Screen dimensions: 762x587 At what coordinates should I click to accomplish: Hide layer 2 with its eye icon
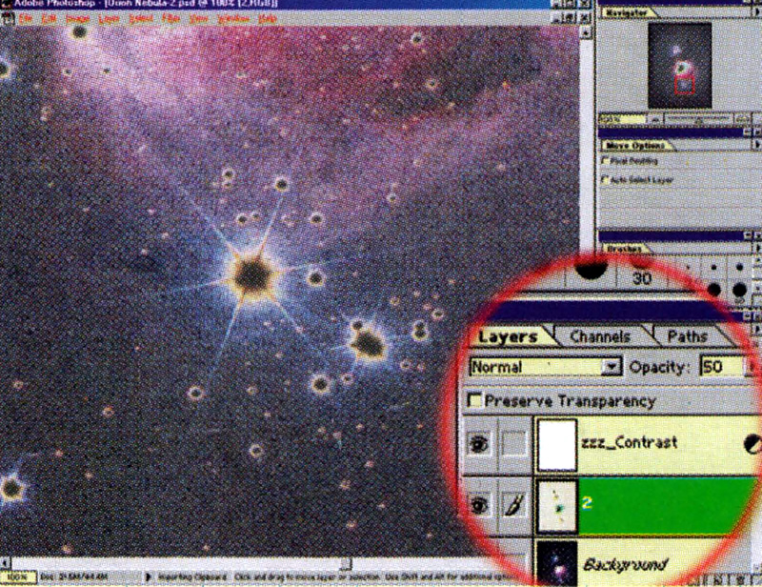point(479,506)
